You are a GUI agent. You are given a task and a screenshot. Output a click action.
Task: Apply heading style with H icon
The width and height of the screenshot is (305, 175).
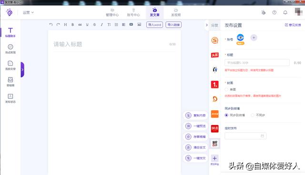65,25
